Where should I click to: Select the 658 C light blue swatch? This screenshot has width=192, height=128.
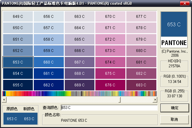coord(49,39)
